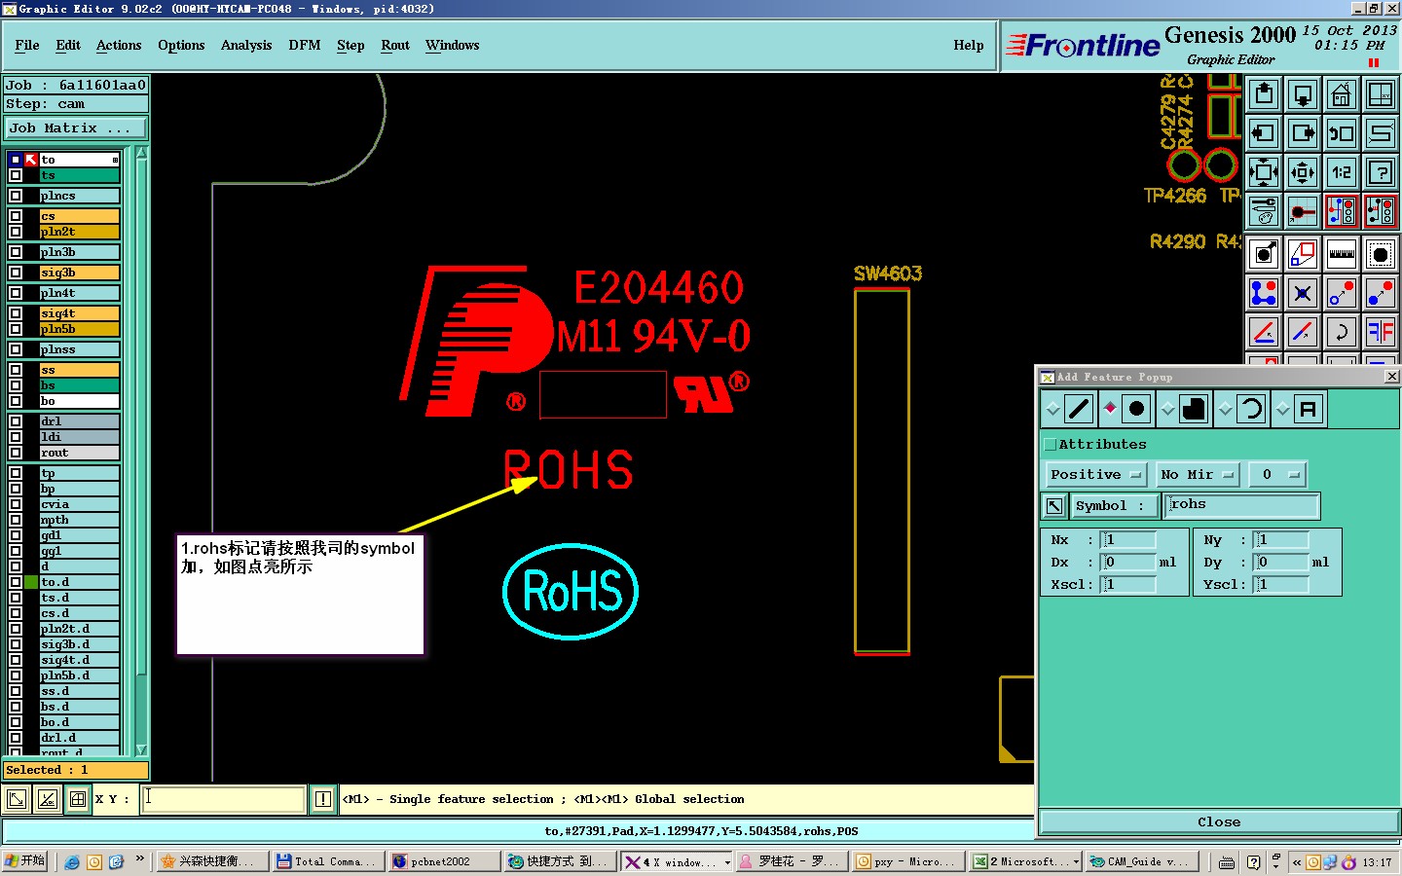Open the File menu

(27, 46)
